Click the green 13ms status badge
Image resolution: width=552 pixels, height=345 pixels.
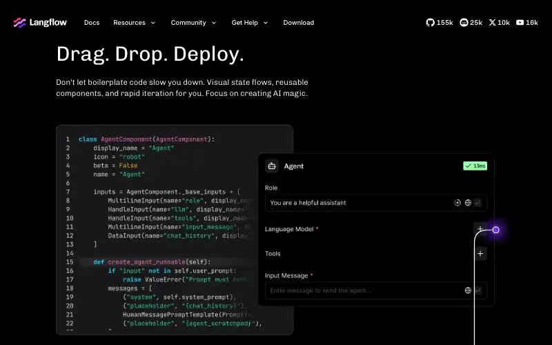click(x=475, y=166)
